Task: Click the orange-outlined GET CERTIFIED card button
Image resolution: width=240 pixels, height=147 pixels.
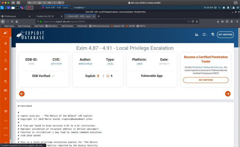Action: tap(206, 80)
